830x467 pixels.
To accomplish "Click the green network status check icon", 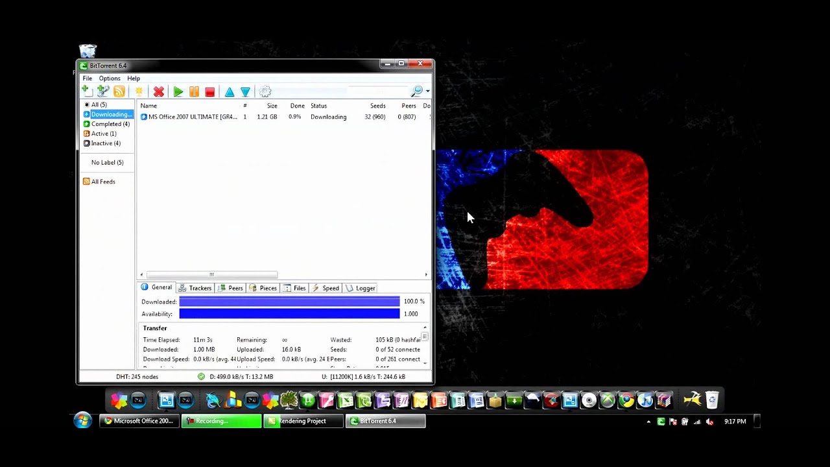I will tap(201, 376).
